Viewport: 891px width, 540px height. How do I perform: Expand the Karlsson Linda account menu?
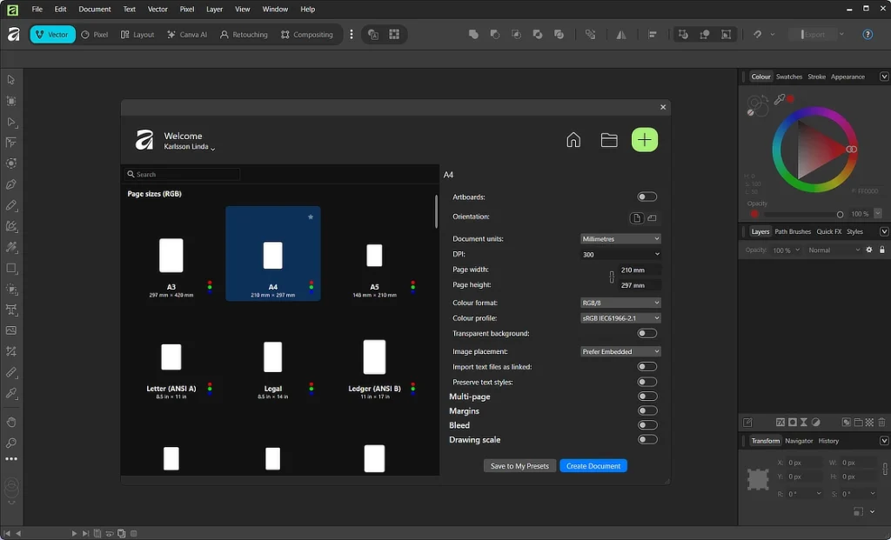[189, 146]
